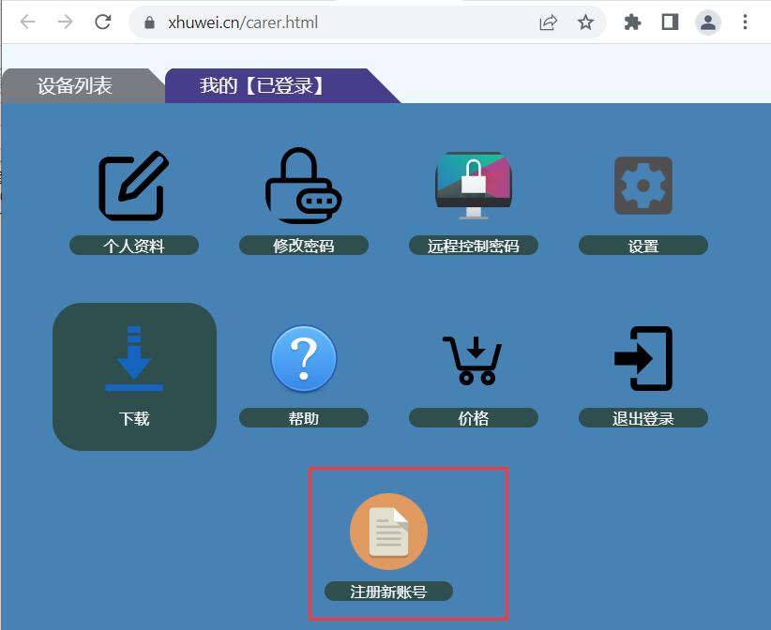Click the 帮助 label button
This screenshot has height=630, width=771.
[x=303, y=418]
